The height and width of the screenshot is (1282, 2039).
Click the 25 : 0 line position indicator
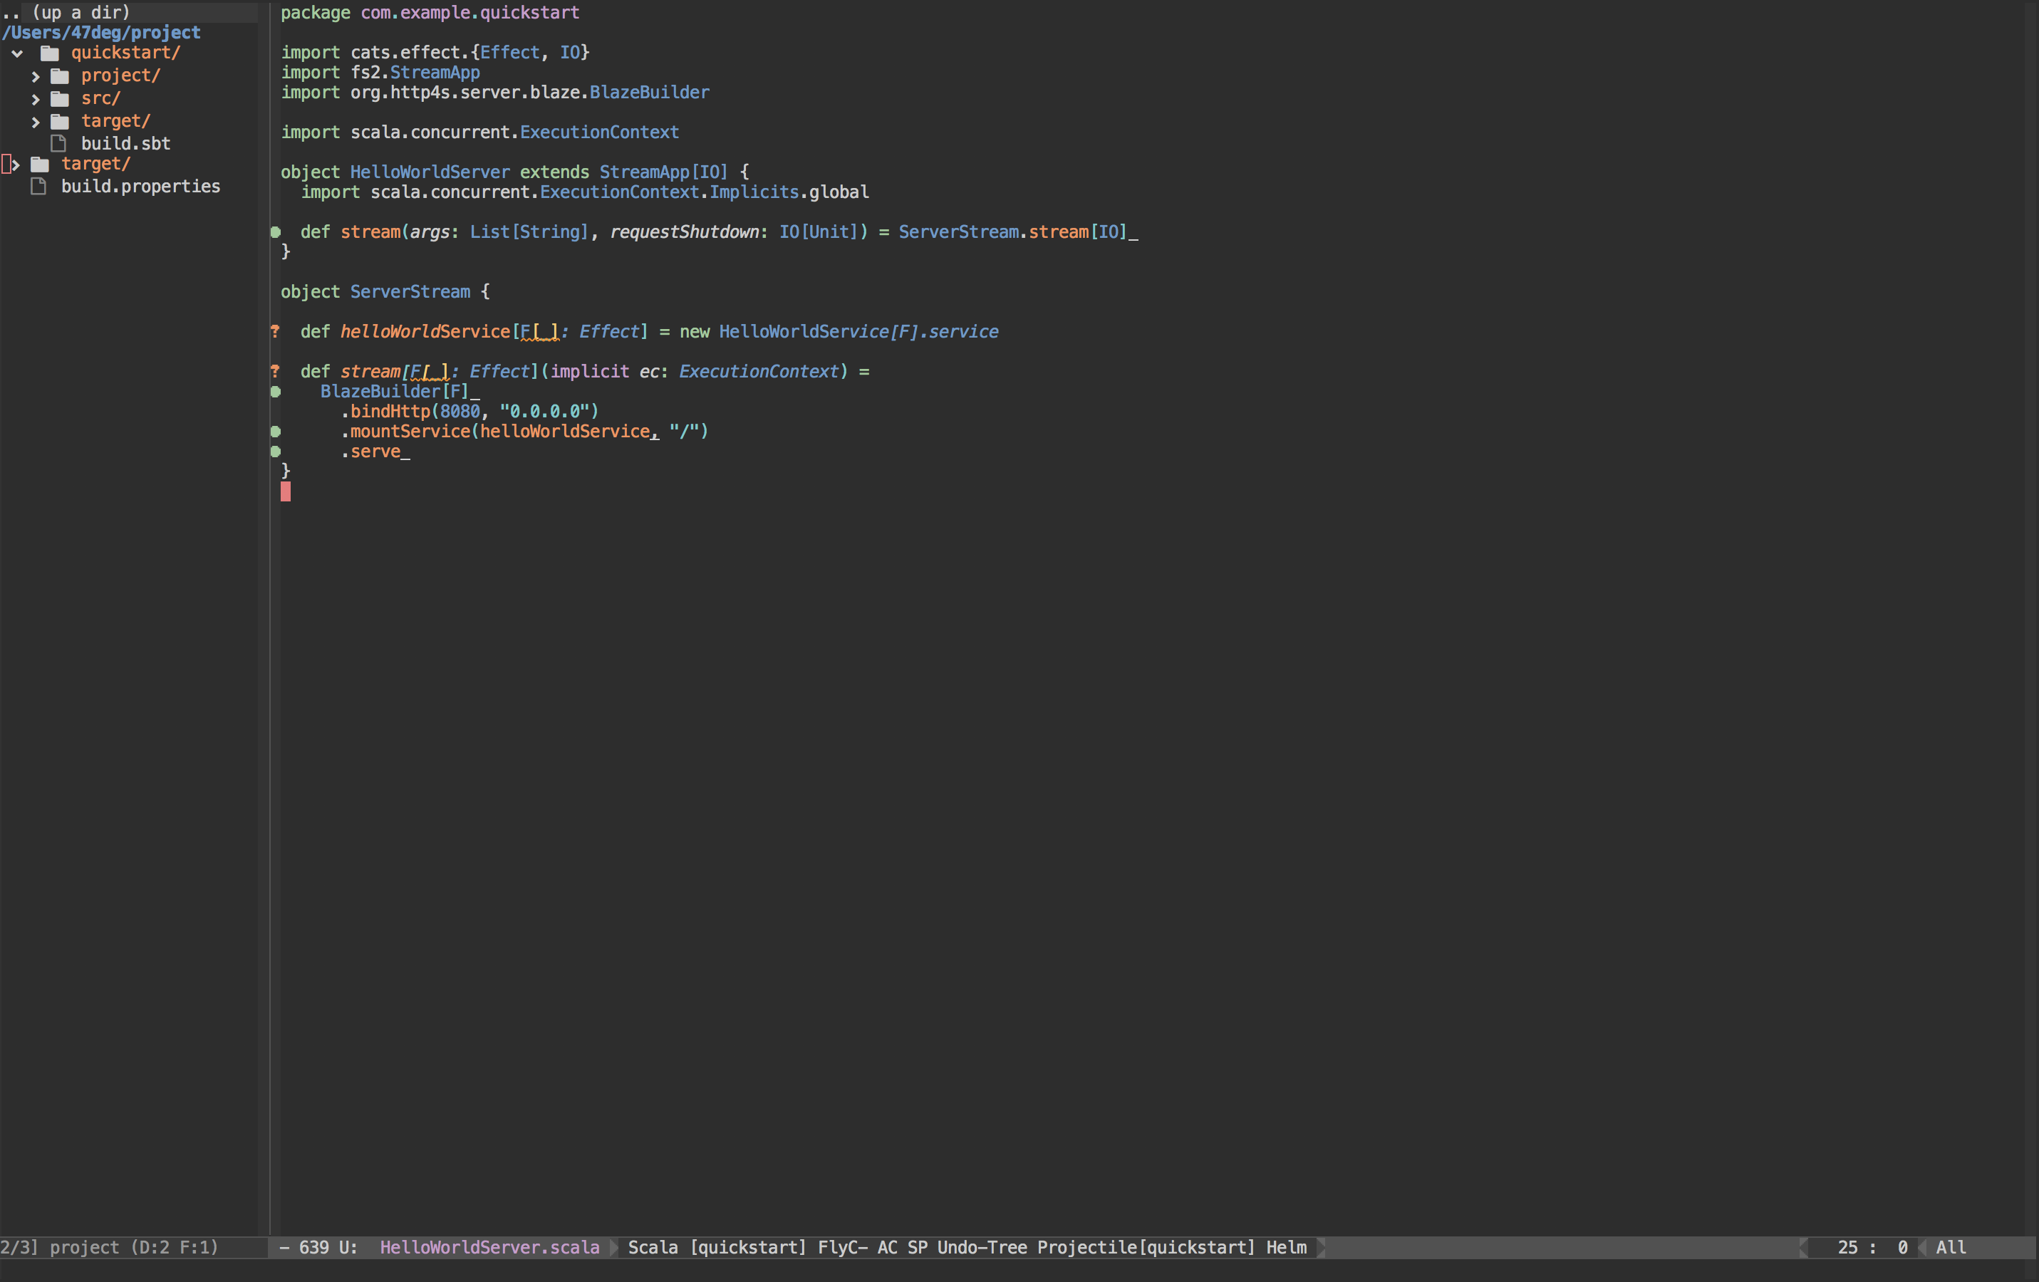point(1872,1247)
